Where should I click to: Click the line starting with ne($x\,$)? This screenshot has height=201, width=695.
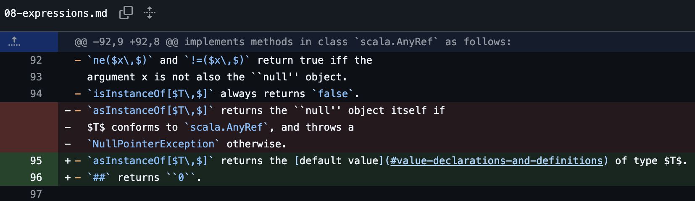point(229,60)
